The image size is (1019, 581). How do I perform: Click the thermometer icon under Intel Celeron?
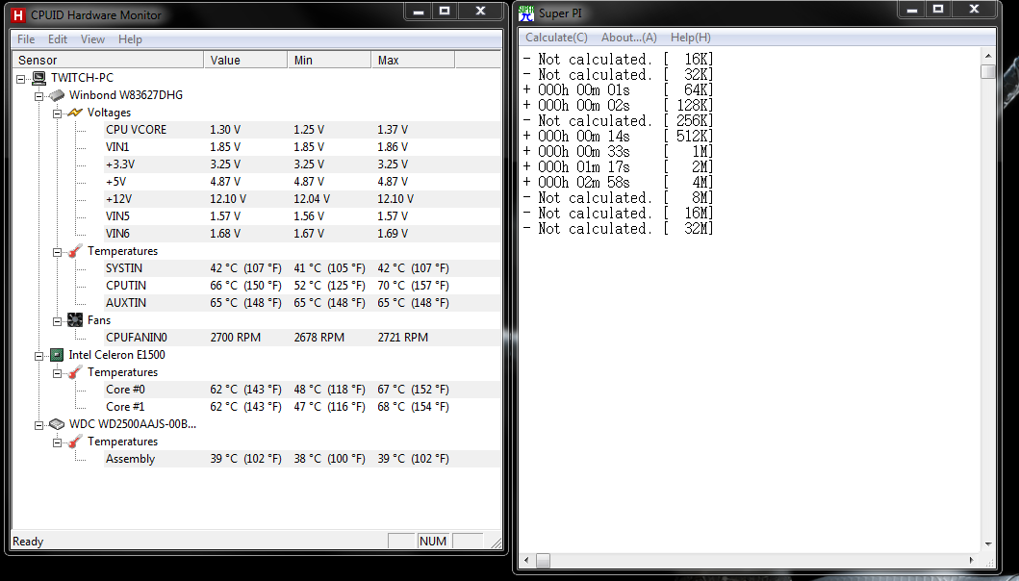click(75, 372)
